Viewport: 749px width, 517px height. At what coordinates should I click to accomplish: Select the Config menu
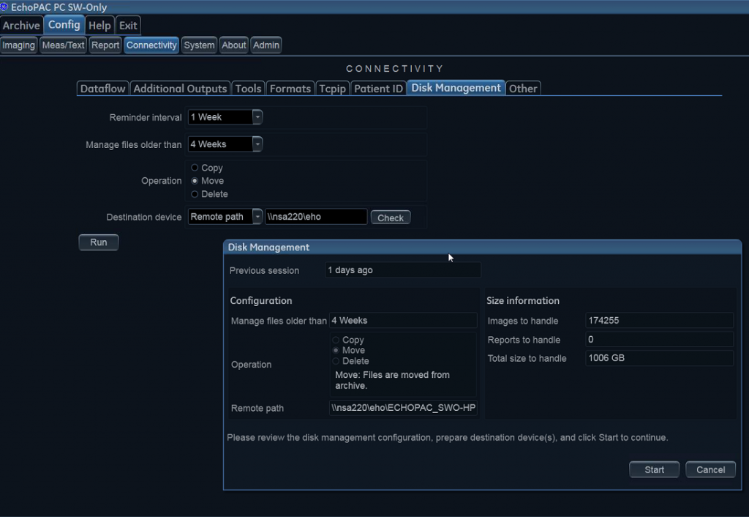pyautogui.click(x=64, y=25)
